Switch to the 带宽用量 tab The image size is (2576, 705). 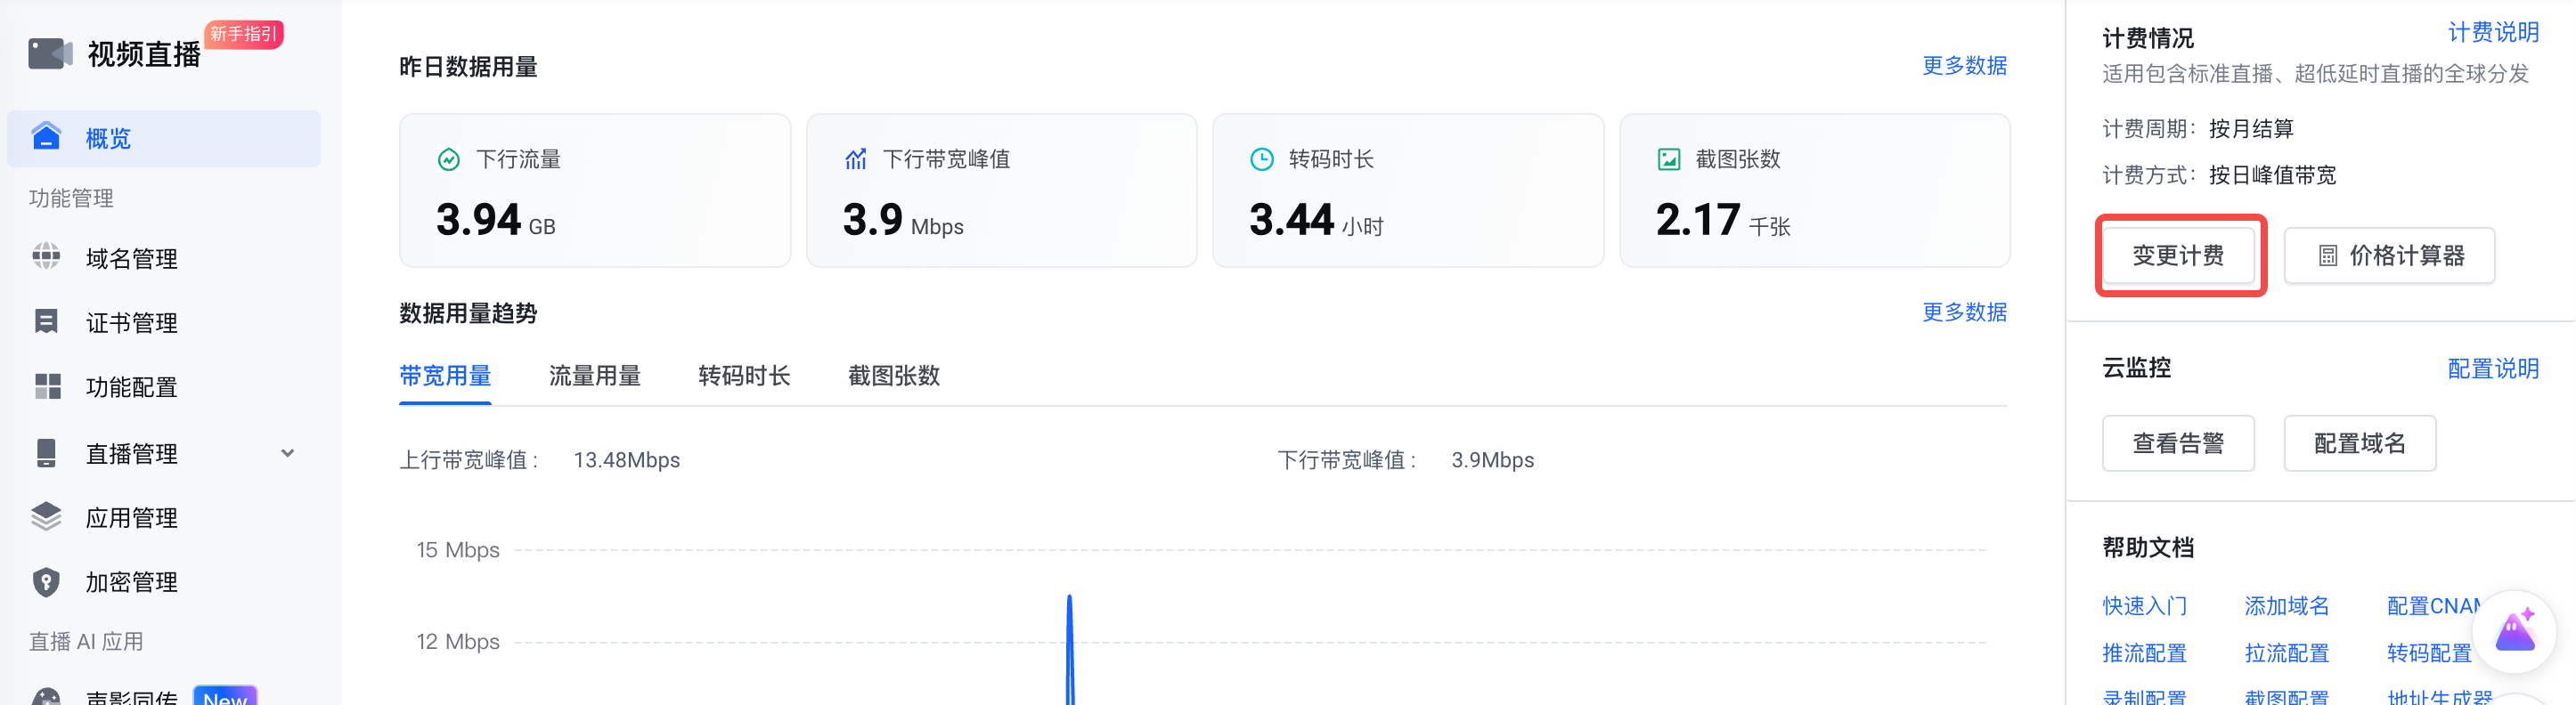(x=445, y=376)
